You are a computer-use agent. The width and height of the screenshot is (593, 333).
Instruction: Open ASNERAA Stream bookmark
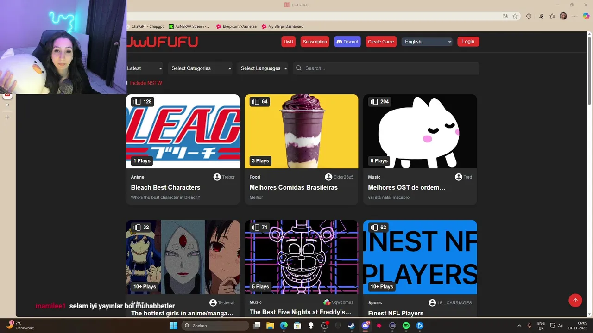pos(189,26)
